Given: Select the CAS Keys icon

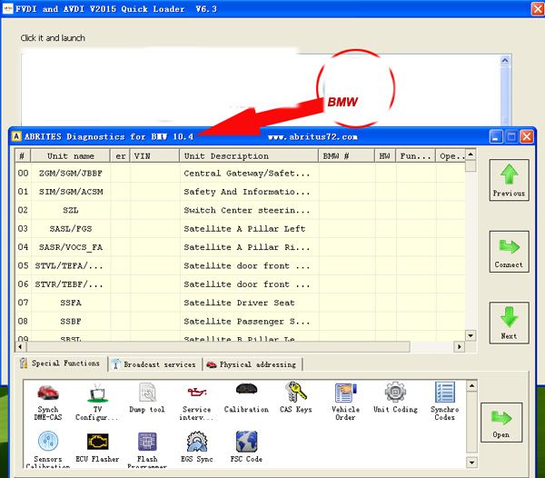Looking at the screenshot, I should [296, 398].
